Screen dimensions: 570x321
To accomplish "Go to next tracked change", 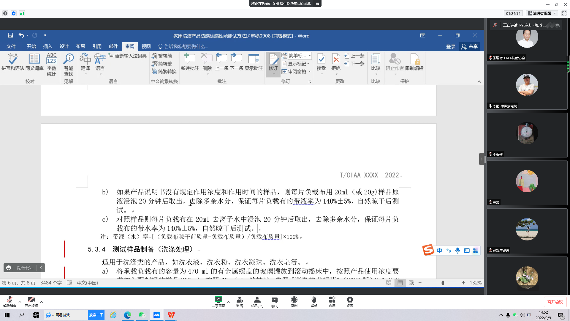I will [x=354, y=64].
